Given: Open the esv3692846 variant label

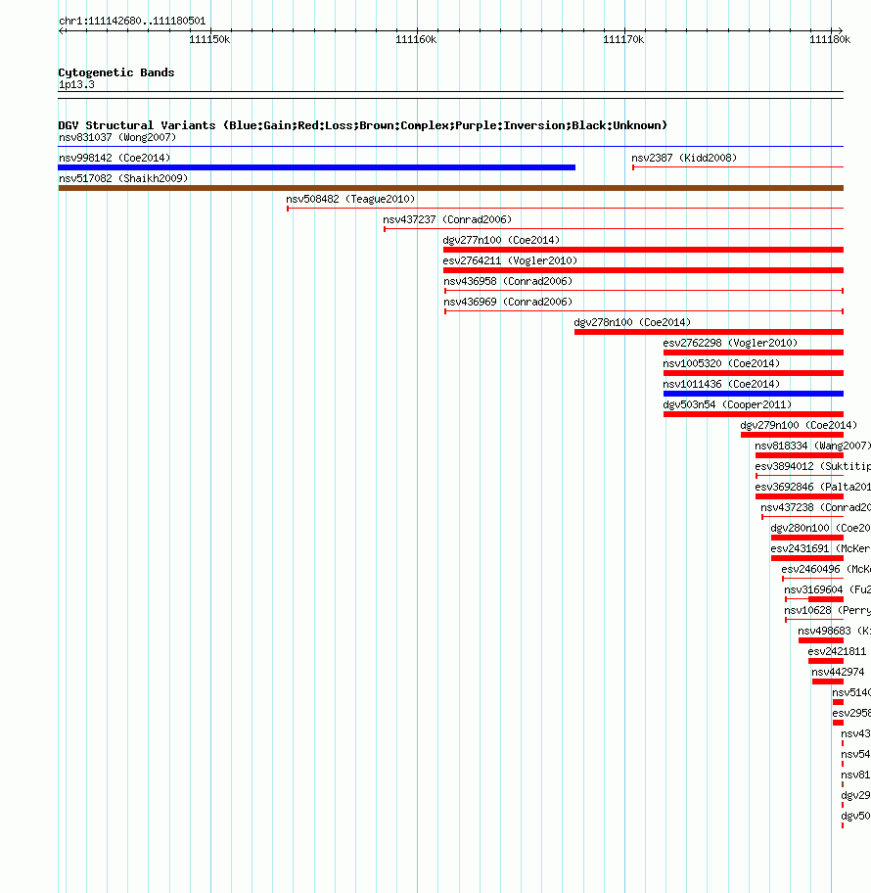Looking at the screenshot, I should (x=813, y=486).
